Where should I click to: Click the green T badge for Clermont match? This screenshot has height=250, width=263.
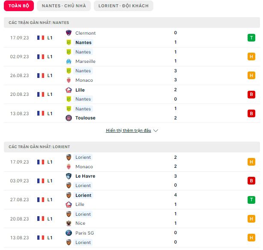pyautogui.click(x=251, y=38)
